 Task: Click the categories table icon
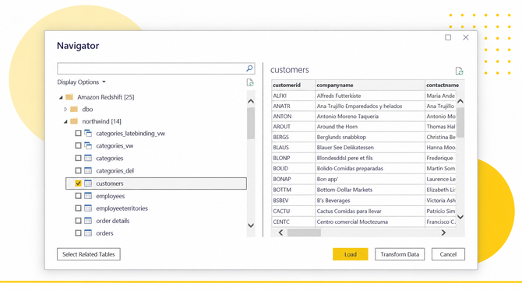click(x=88, y=158)
